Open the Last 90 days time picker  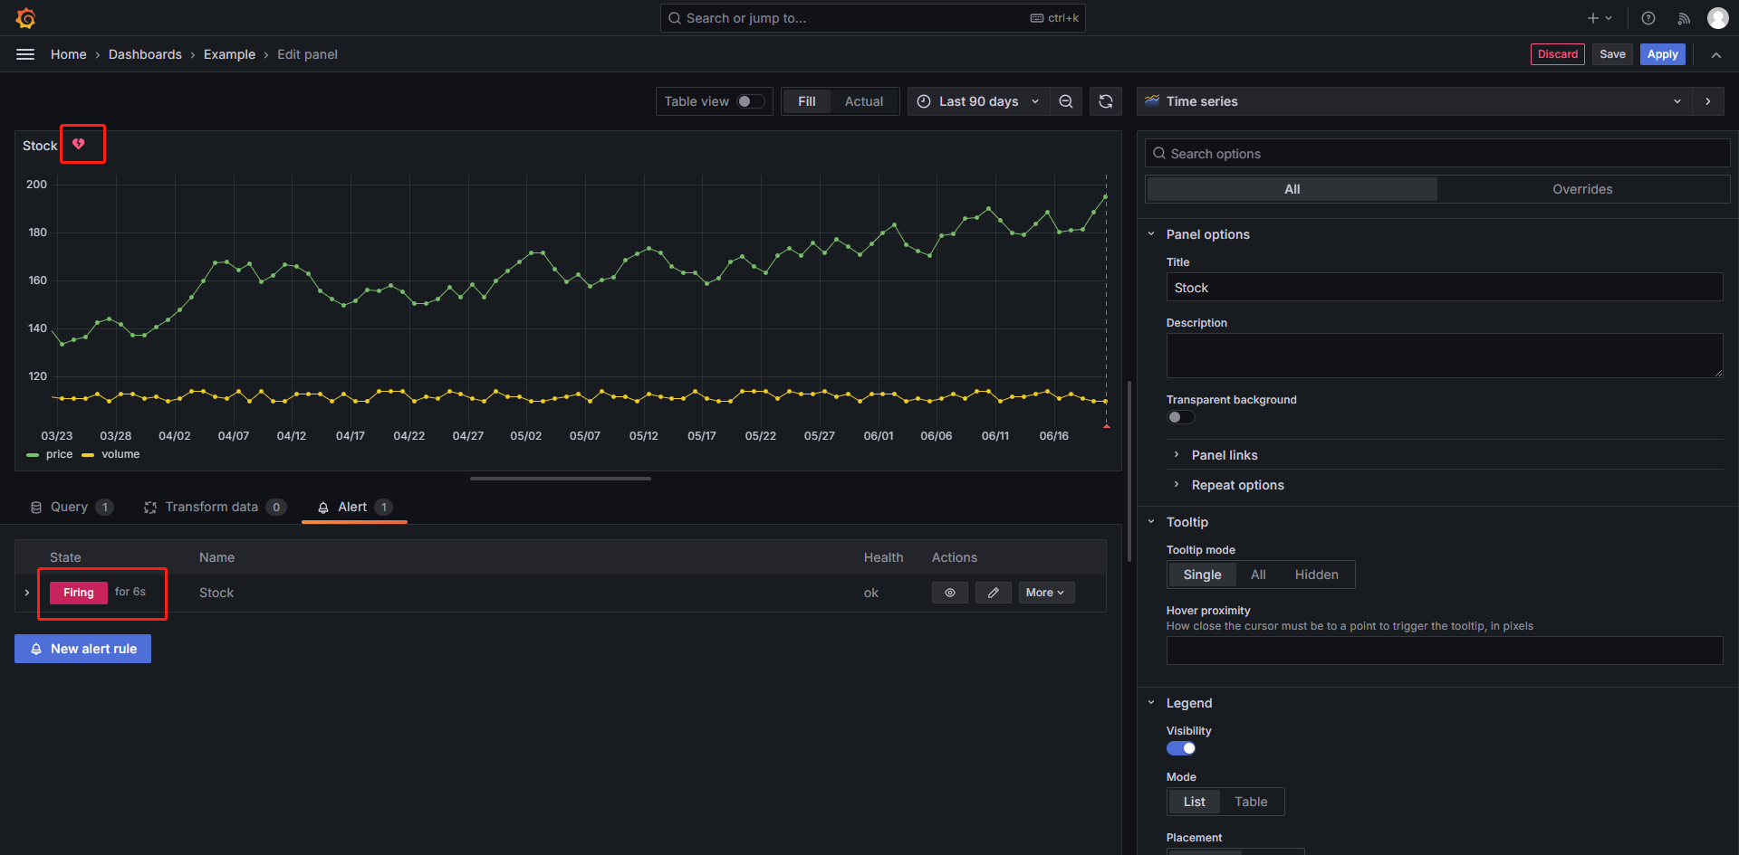pos(978,101)
